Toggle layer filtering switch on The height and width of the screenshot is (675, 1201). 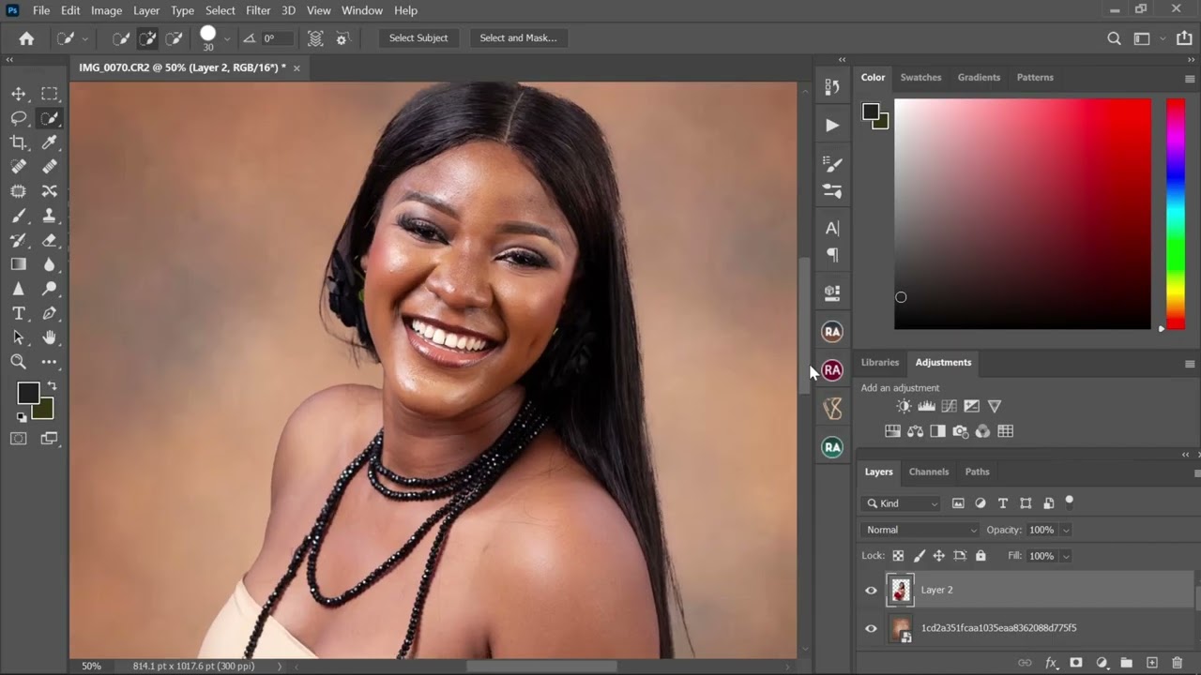[1069, 502]
